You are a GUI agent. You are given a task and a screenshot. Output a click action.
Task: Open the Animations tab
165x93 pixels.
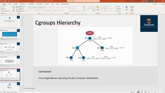(x=31, y=4)
